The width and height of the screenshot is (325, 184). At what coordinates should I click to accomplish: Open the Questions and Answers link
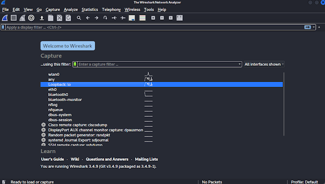[107, 159]
